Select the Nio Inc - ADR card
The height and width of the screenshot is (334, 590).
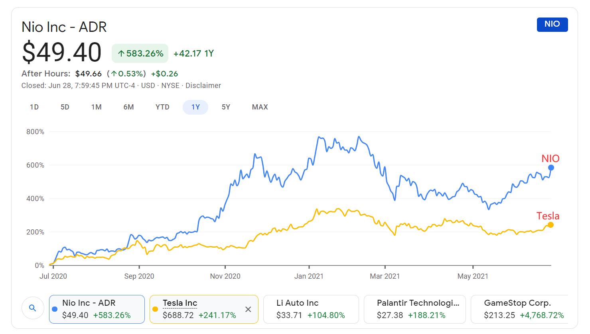[97, 309]
